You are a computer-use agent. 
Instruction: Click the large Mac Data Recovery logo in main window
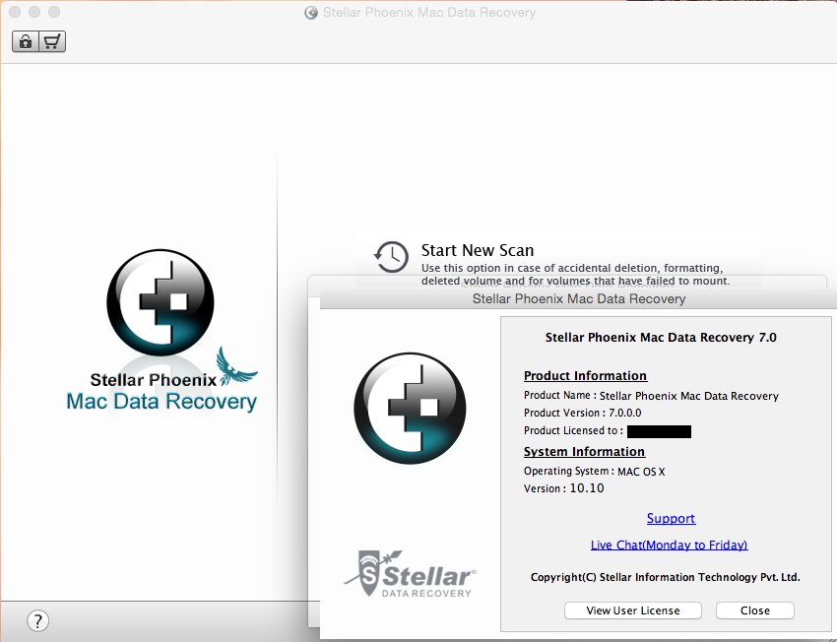click(161, 302)
